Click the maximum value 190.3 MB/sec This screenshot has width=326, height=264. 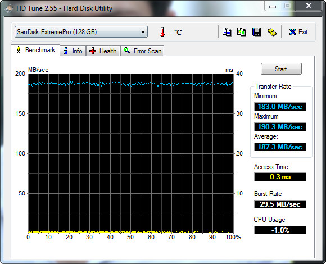click(280, 127)
